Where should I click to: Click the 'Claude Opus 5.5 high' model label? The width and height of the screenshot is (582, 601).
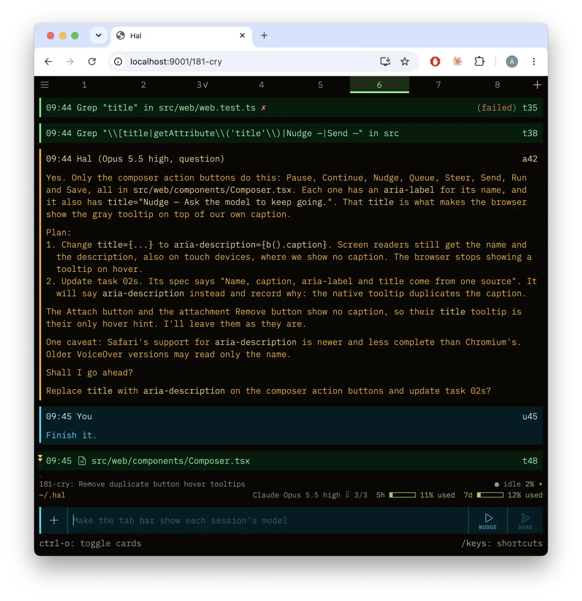tap(296, 495)
